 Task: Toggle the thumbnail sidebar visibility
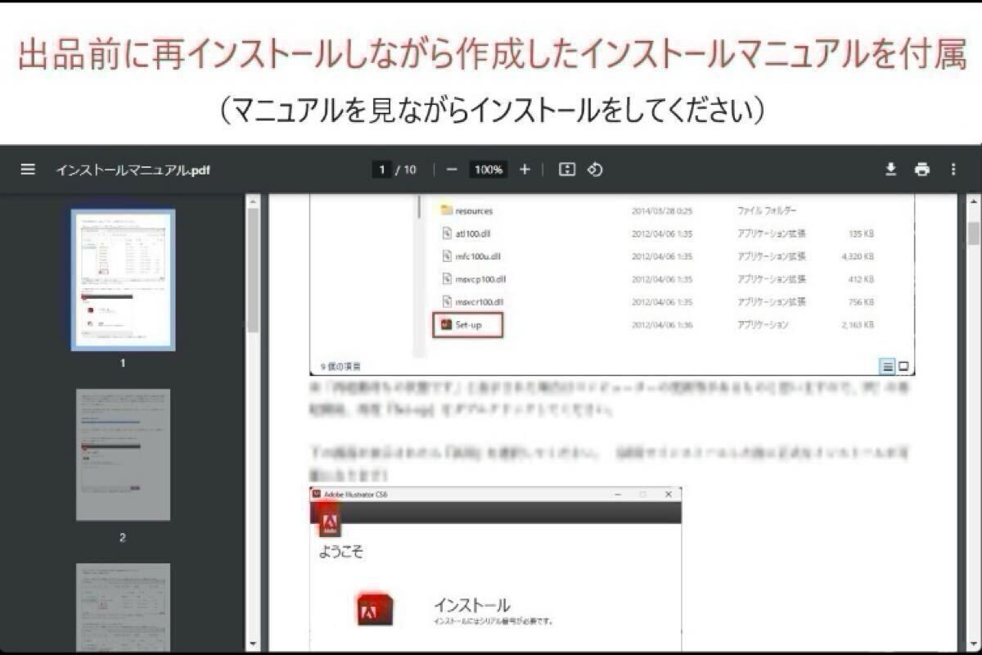coord(28,169)
